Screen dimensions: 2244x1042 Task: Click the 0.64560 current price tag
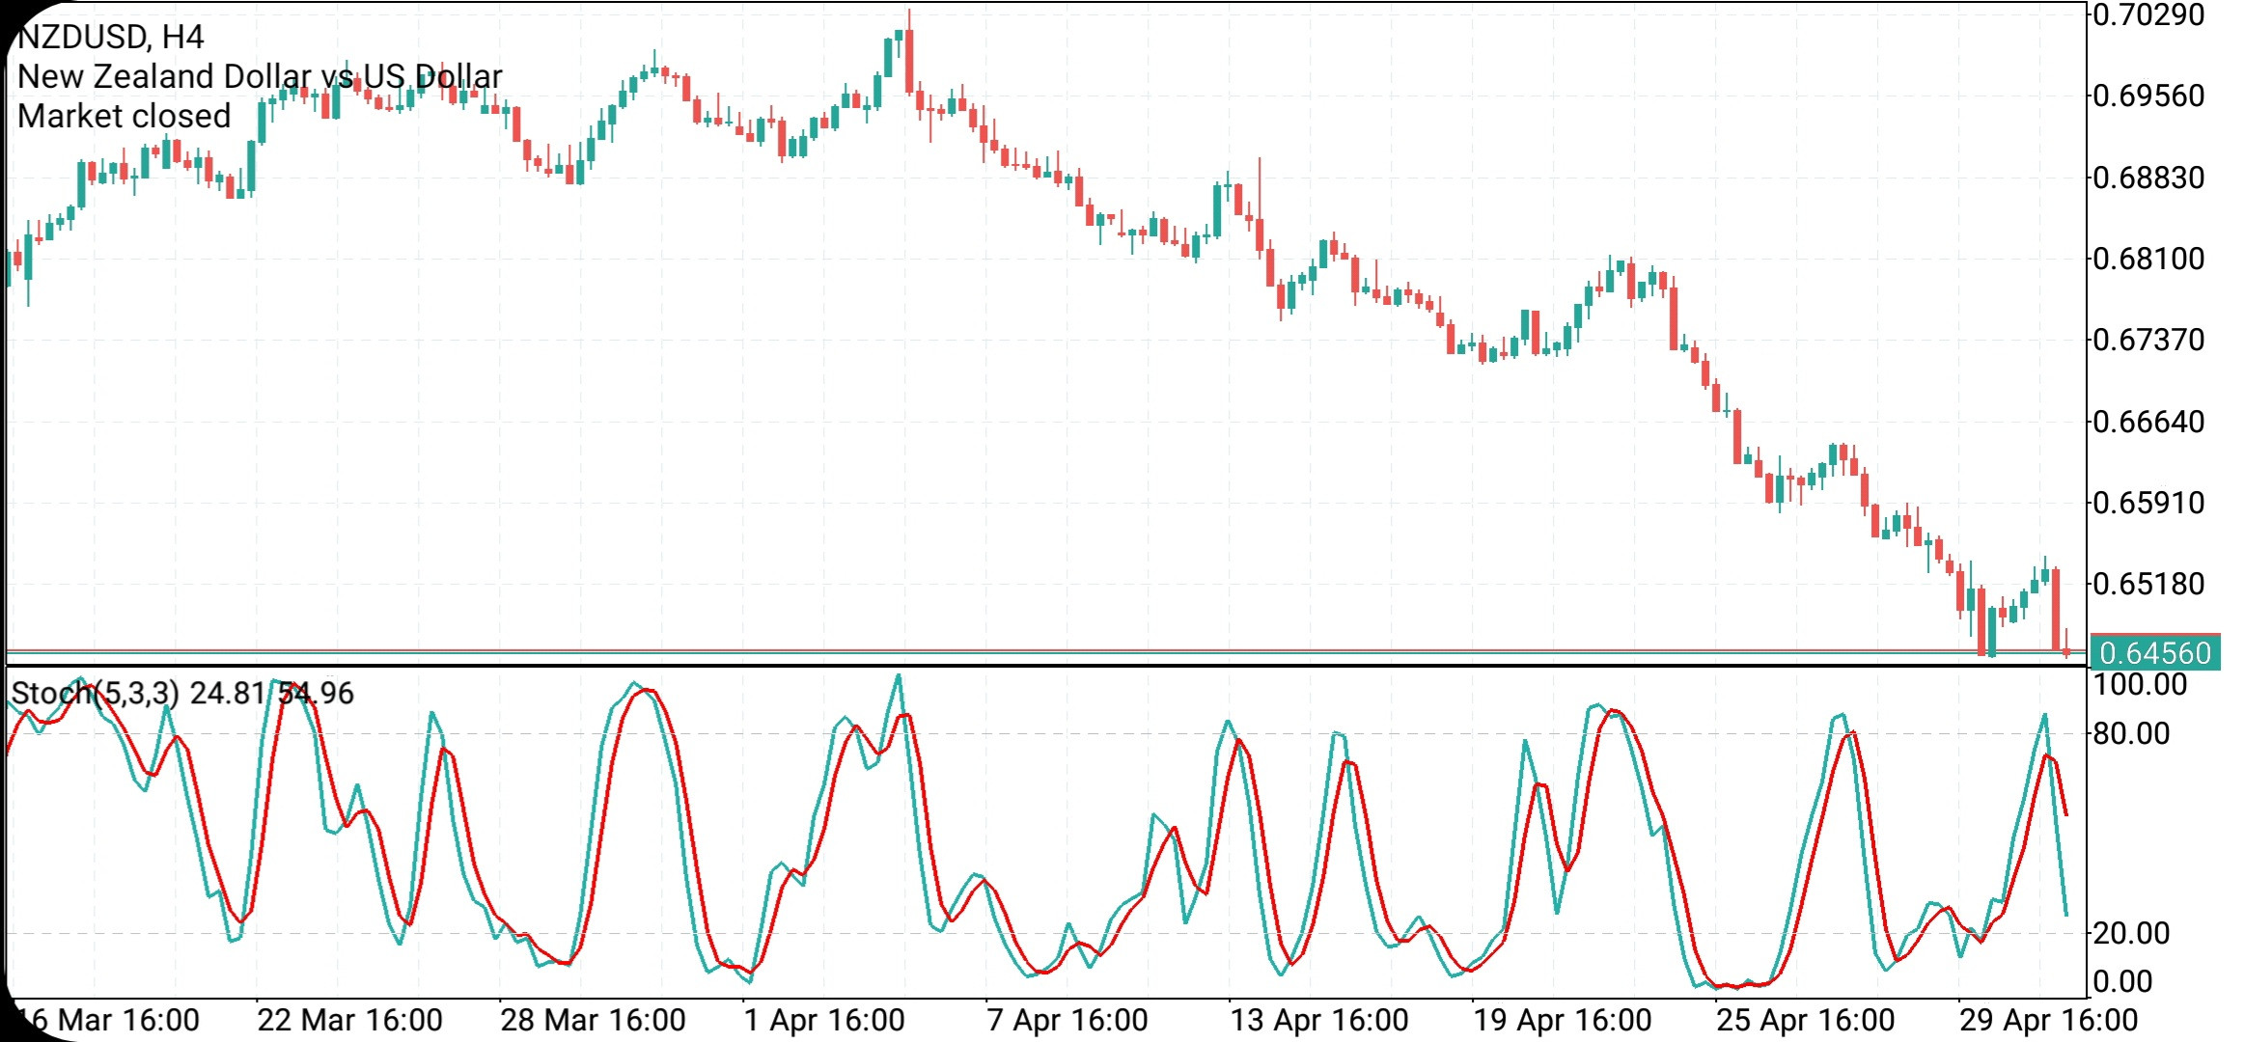pyautogui.click(x=2154, y=653)
